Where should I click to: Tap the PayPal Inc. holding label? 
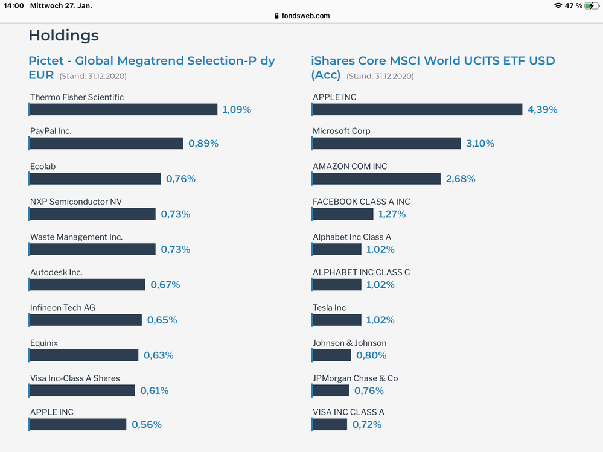(x=51, y=131)
